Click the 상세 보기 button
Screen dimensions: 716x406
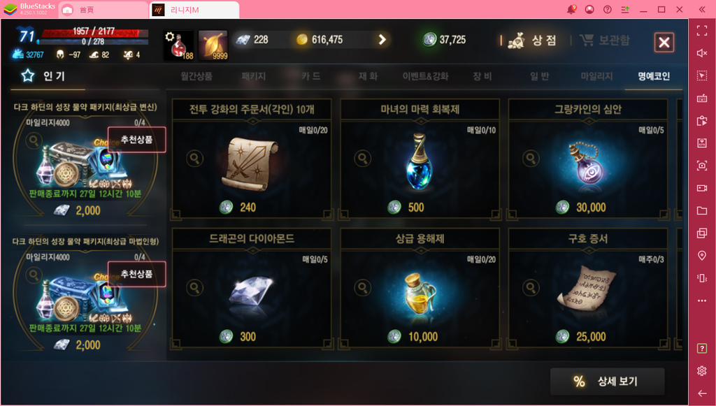pos(608,382)
